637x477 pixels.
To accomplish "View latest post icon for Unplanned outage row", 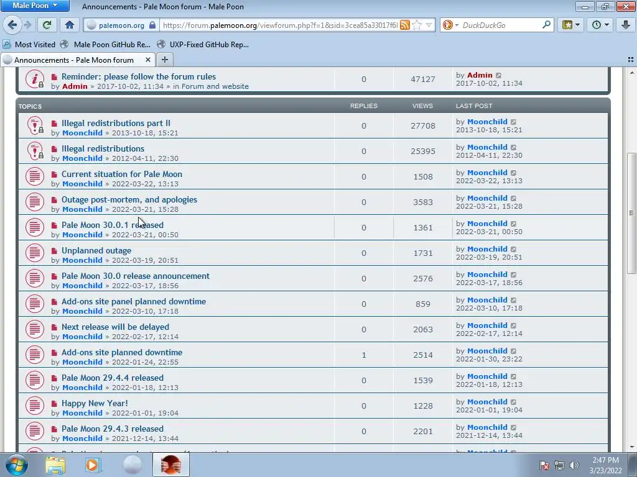I will [x=513, y=250].
